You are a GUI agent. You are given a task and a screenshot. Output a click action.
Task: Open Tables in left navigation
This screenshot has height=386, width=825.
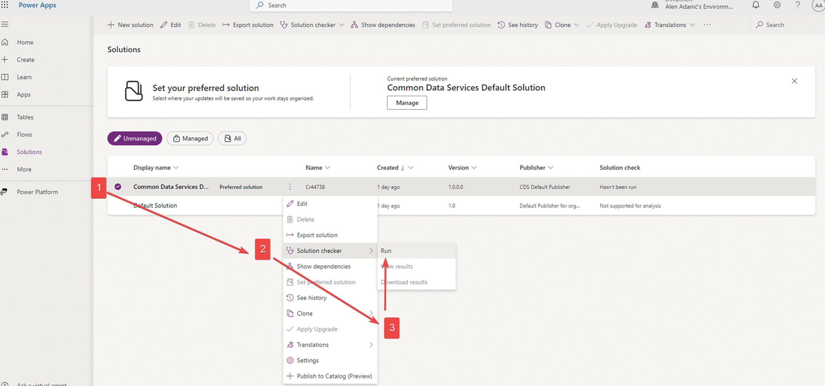click(25, 117)
